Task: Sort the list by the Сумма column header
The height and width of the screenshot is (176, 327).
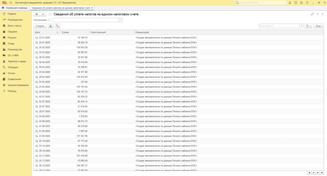Action: [x=74, y=32]
